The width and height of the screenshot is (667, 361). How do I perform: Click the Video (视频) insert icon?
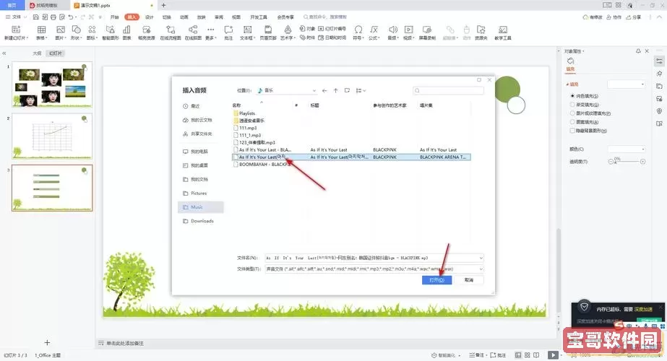(x=408, y=30)
